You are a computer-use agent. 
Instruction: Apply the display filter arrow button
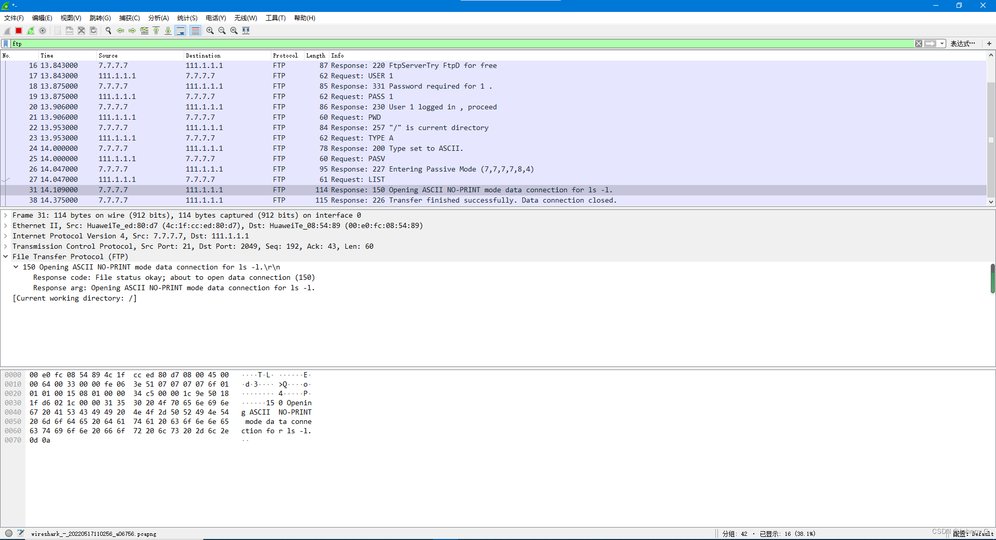931,44
